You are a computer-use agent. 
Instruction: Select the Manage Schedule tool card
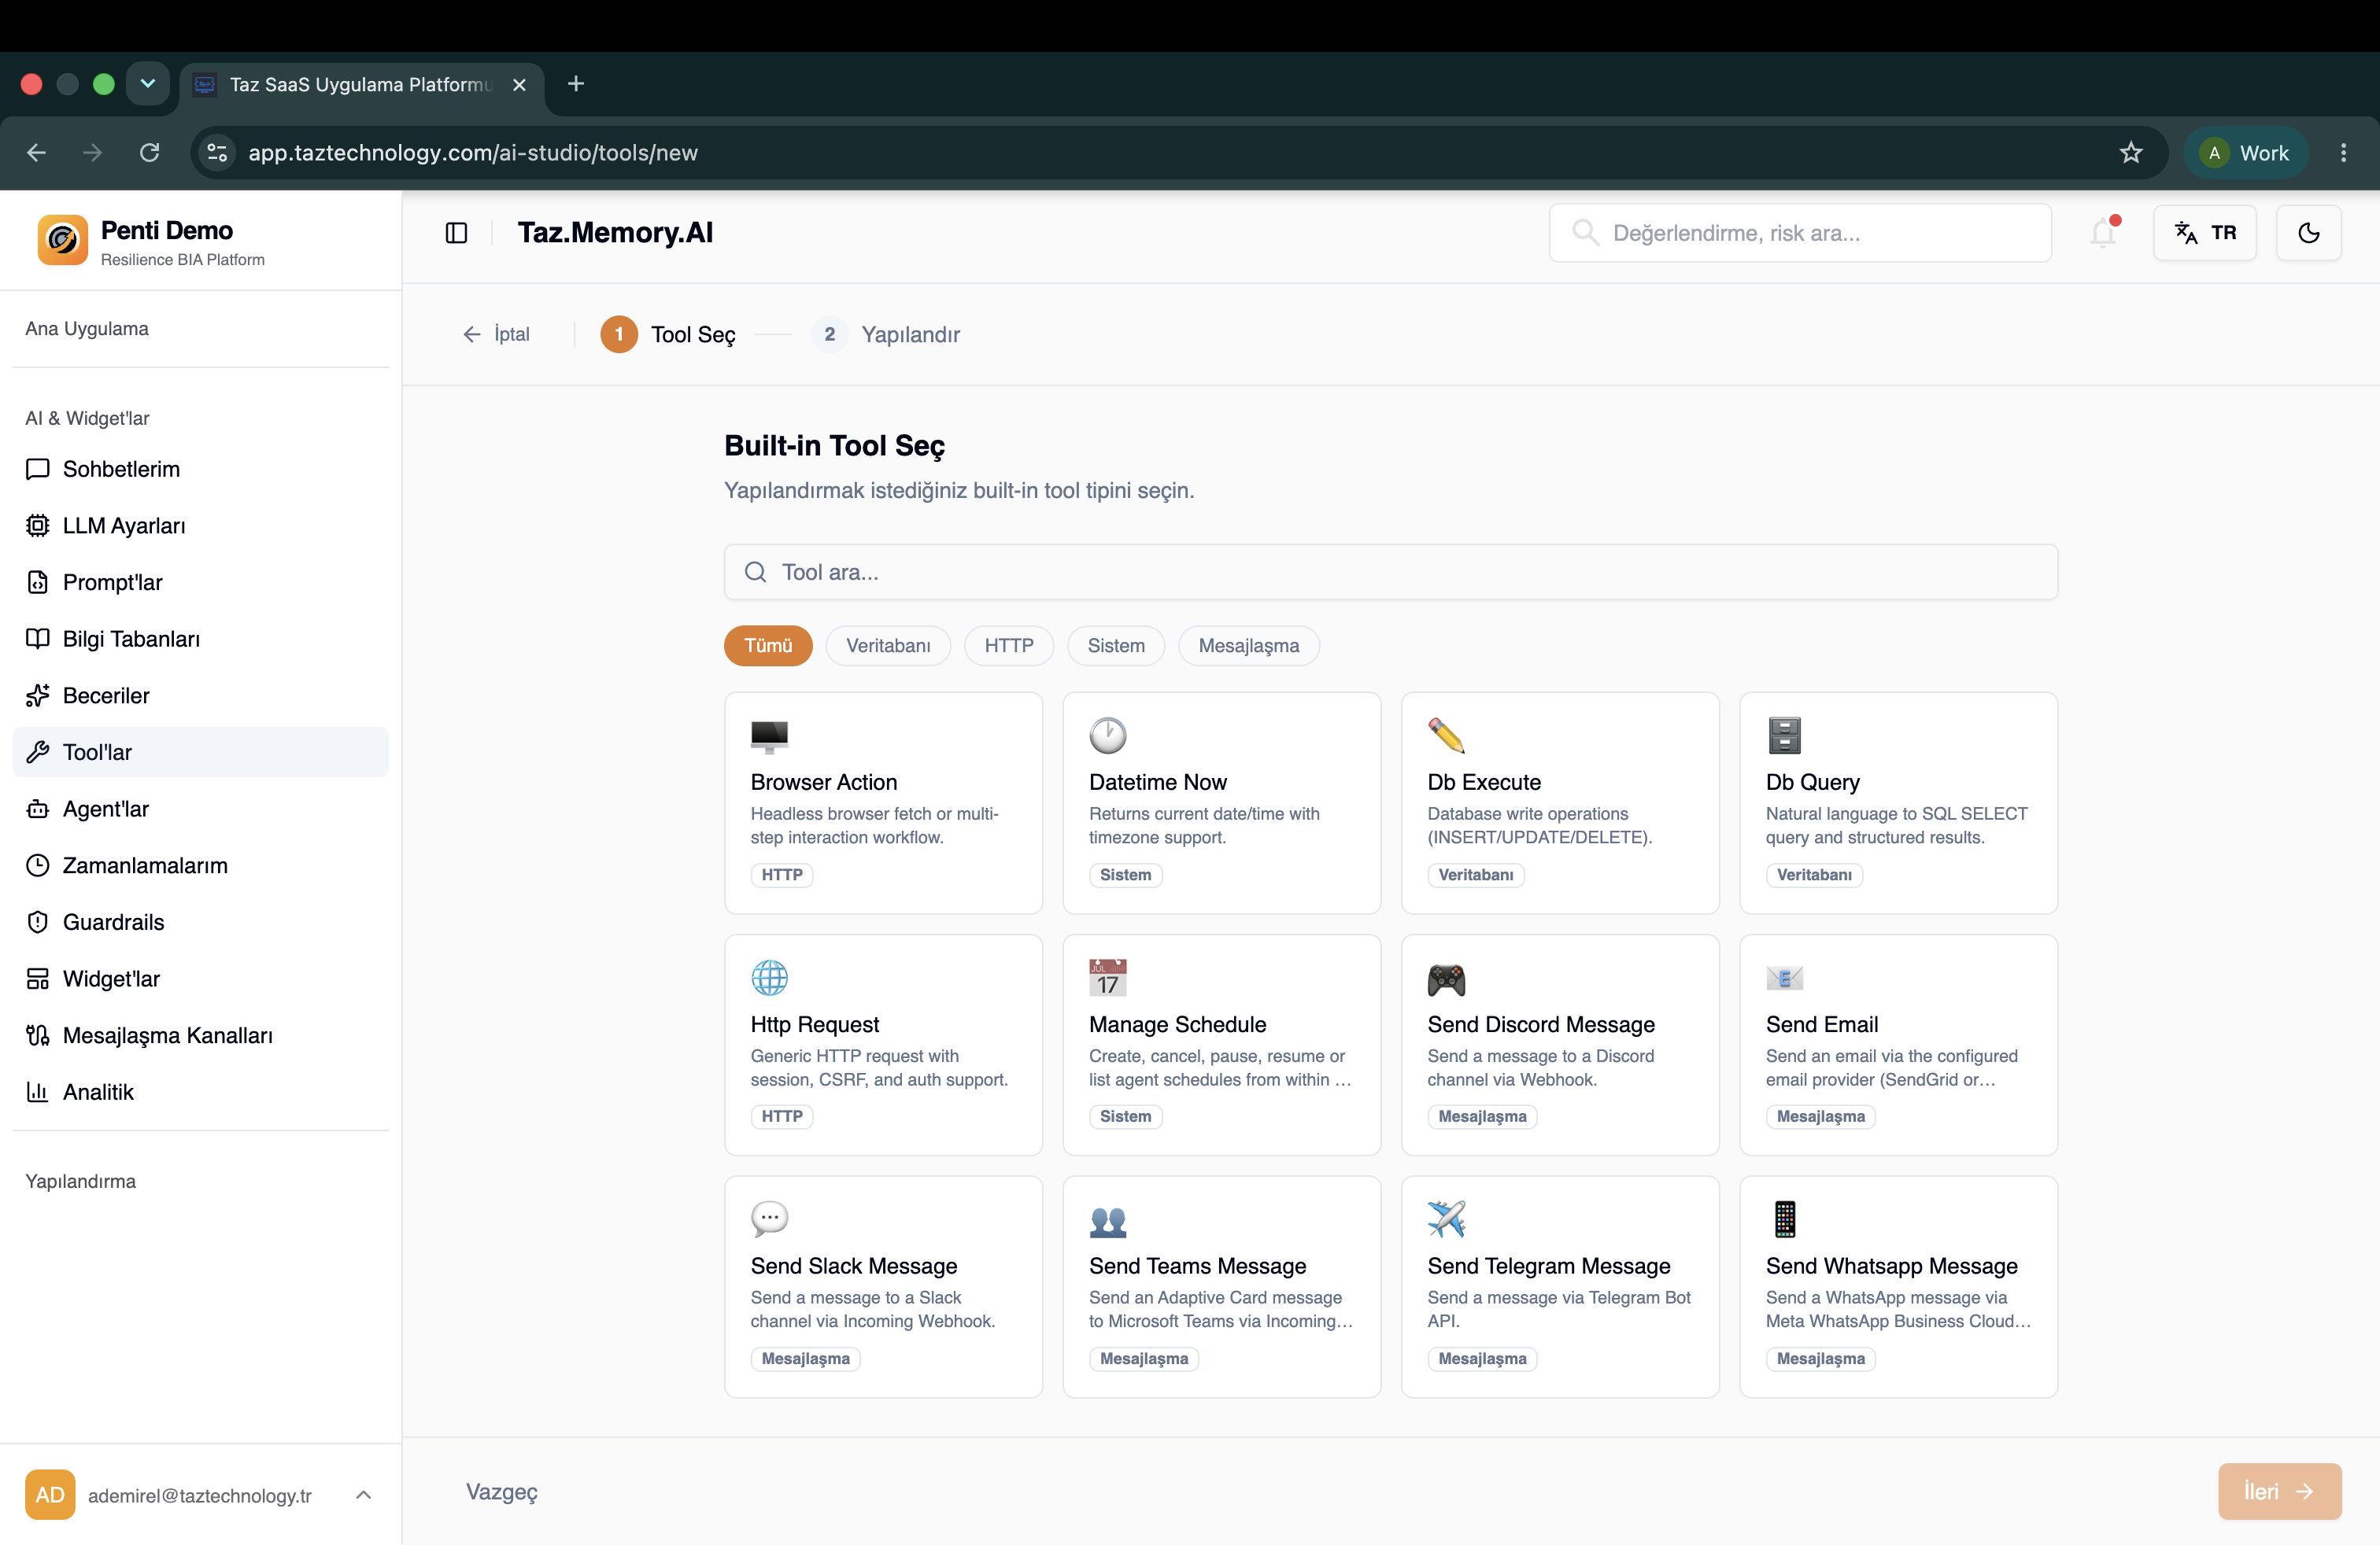coord(1221,1045)
